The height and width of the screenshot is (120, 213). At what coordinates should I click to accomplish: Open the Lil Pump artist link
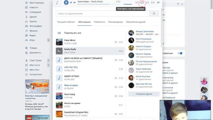68,98
